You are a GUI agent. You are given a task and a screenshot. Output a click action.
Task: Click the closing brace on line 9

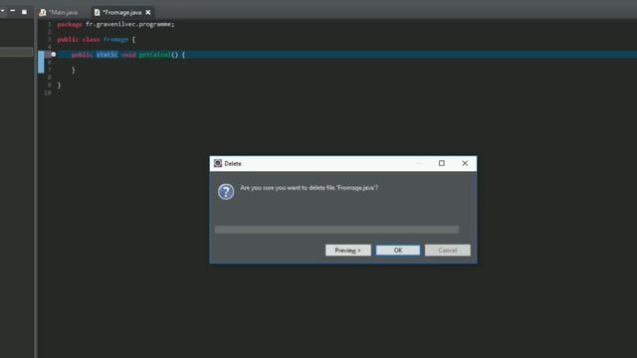(x=59, y=85)
